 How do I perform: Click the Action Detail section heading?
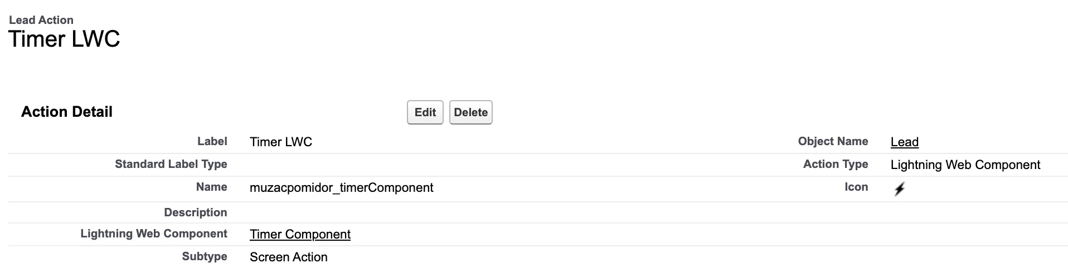coord(67,112)
